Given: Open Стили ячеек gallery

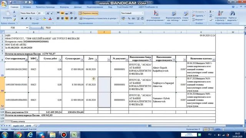Looking at the screenshot, I should tap(185, 16).
